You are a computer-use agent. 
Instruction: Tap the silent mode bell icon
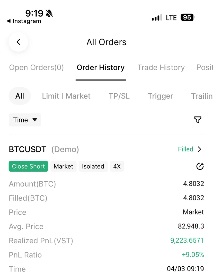click(49, 13)
